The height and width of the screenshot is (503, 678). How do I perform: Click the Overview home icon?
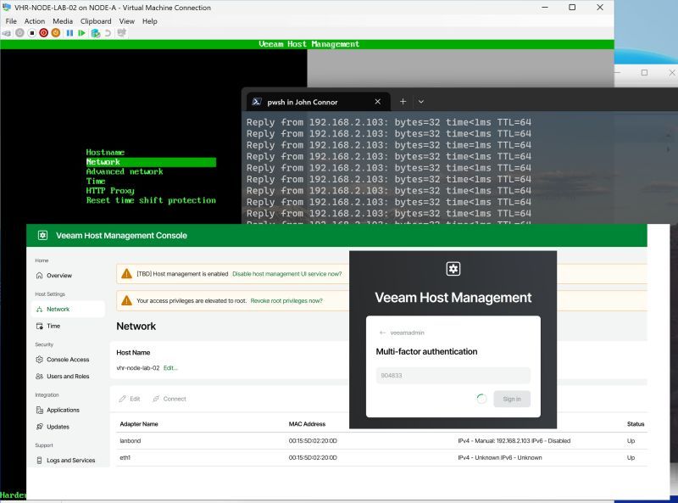[x=39, y=276]
